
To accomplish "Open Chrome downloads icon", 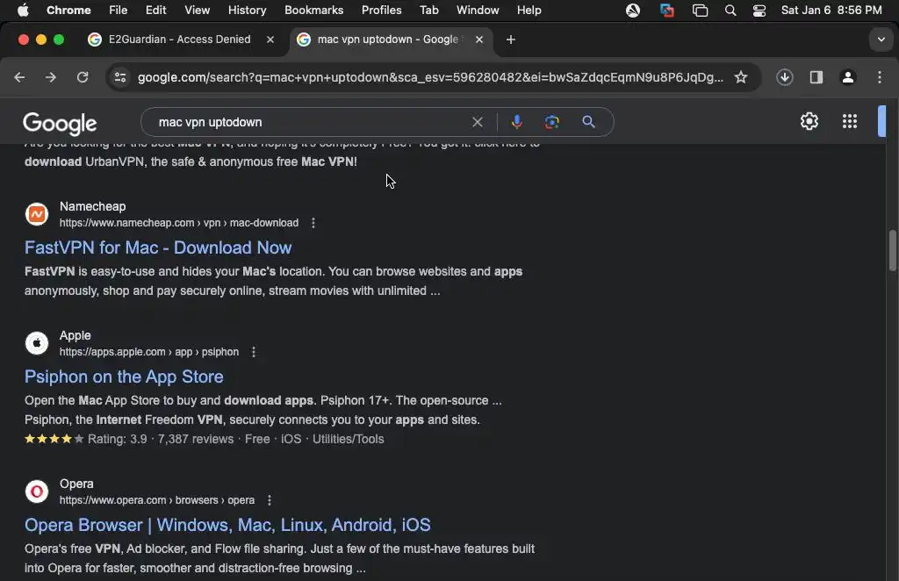I will pos(784,77).
